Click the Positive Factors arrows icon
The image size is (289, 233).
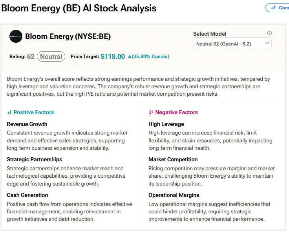(x=9, y=113)
